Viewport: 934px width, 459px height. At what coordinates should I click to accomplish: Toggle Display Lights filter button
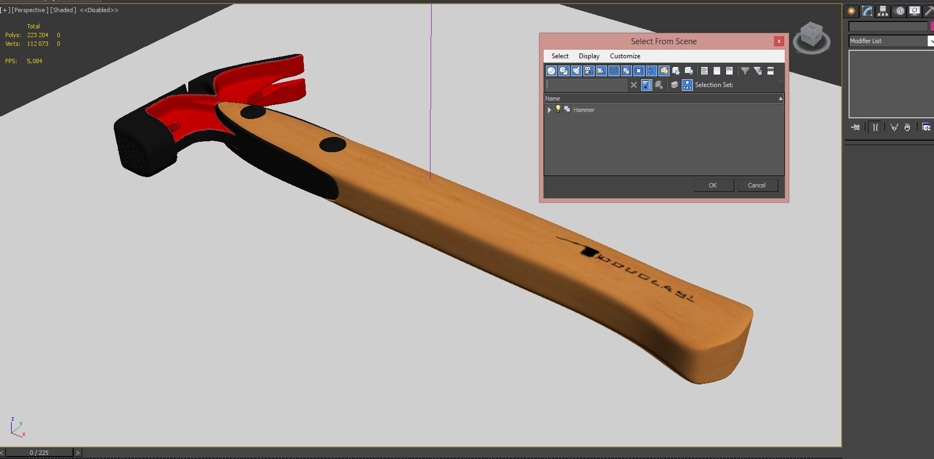[576, 71]
